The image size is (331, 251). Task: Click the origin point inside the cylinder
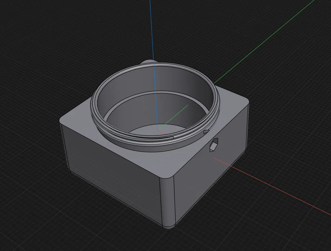[x=158, y=130]
